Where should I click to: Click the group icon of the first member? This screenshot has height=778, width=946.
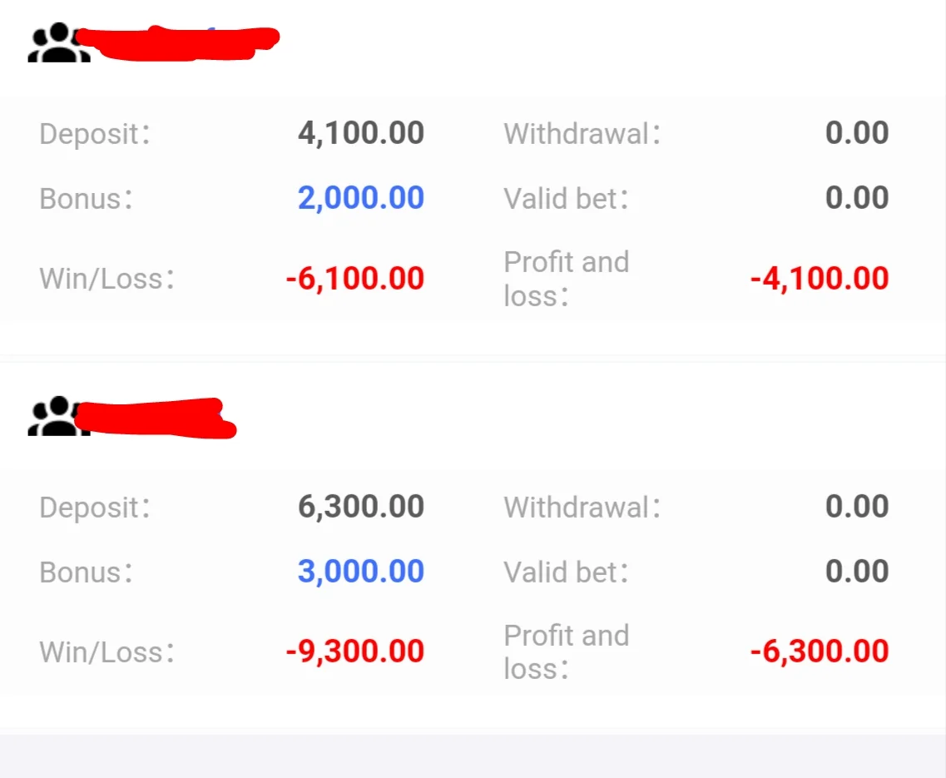click(x=58, y=42)
